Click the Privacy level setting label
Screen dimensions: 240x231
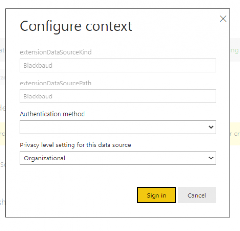[75, 145]
